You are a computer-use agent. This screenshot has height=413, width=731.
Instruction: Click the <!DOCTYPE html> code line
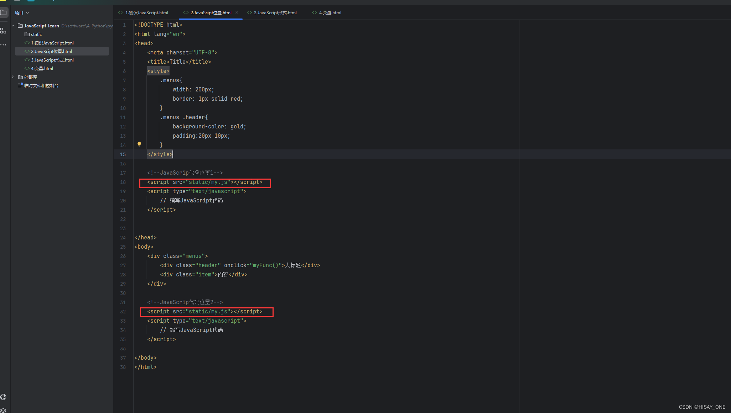coord(158,25)
